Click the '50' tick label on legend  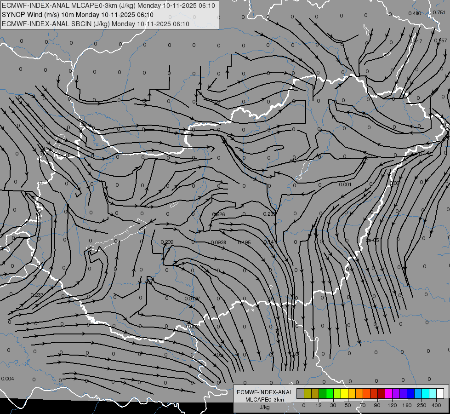[x=348, y=405]
